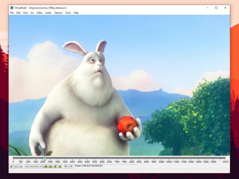Viewport: 239px width, 179px height.
Task: Minimize the VirtualDub2 window
Action: (207, 8)
